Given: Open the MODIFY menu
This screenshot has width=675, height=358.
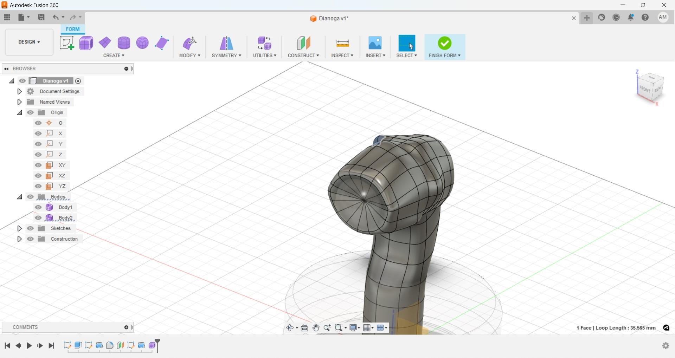Looking at the screenshot, I should coord(190,56).
